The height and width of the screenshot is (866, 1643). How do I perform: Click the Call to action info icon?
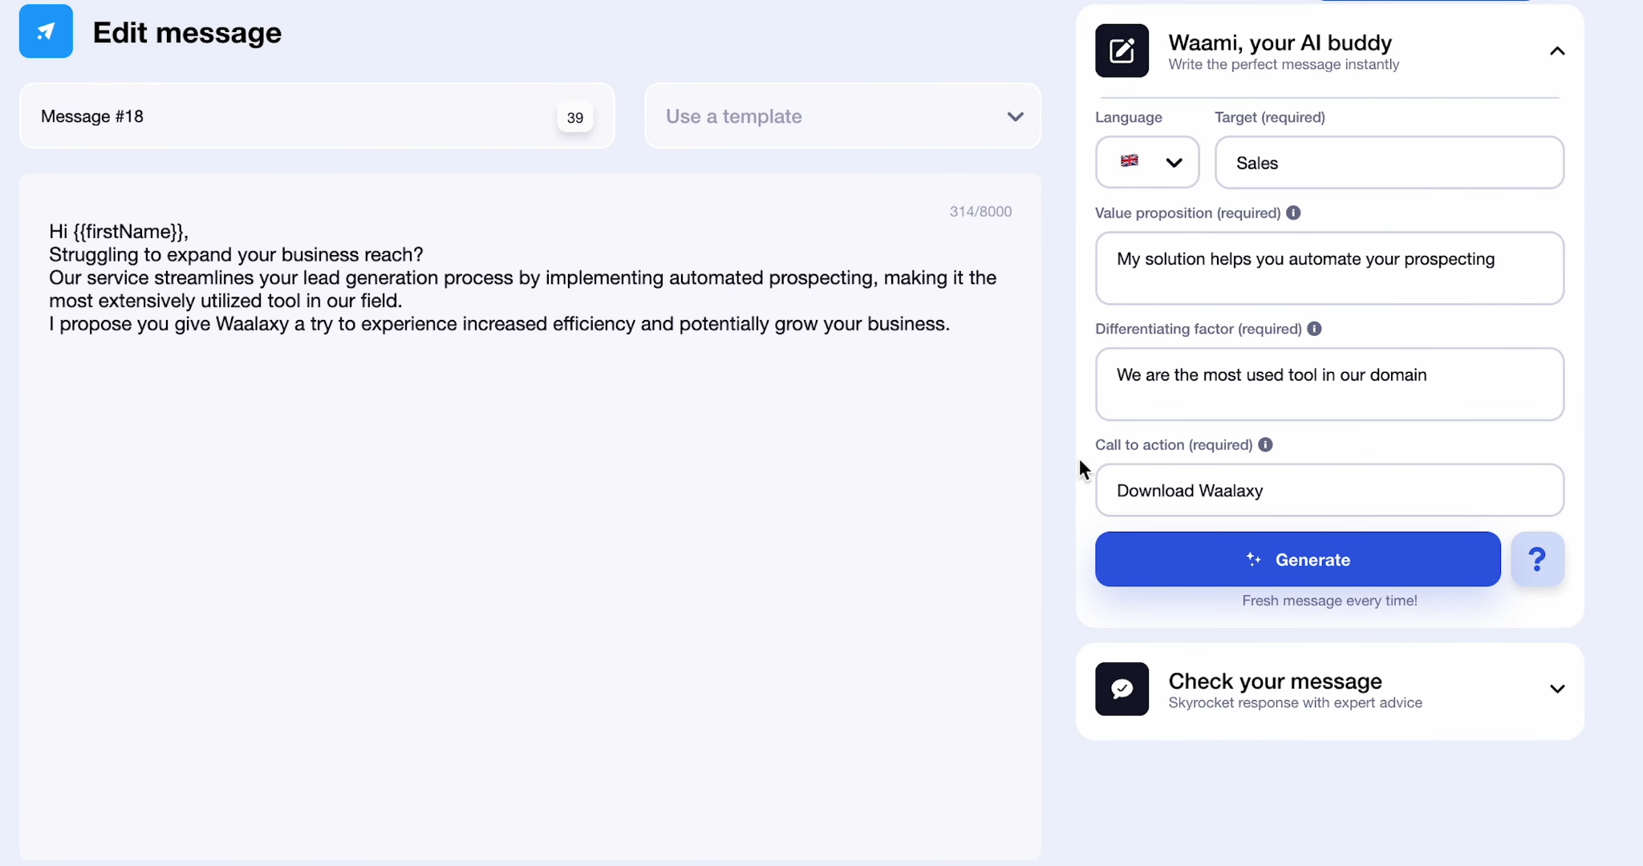[1265, 444]
